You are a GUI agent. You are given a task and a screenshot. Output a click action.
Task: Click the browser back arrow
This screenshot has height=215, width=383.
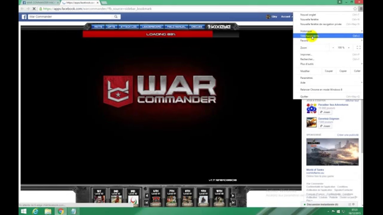tap(22, 9)
